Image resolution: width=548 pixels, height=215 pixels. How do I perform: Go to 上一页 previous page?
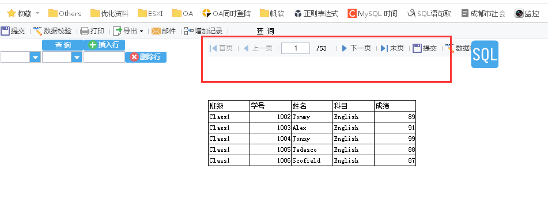coord(258,48)
